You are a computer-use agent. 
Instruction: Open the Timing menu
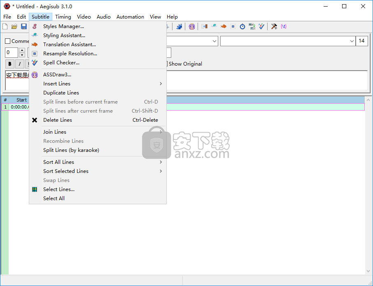63,17
